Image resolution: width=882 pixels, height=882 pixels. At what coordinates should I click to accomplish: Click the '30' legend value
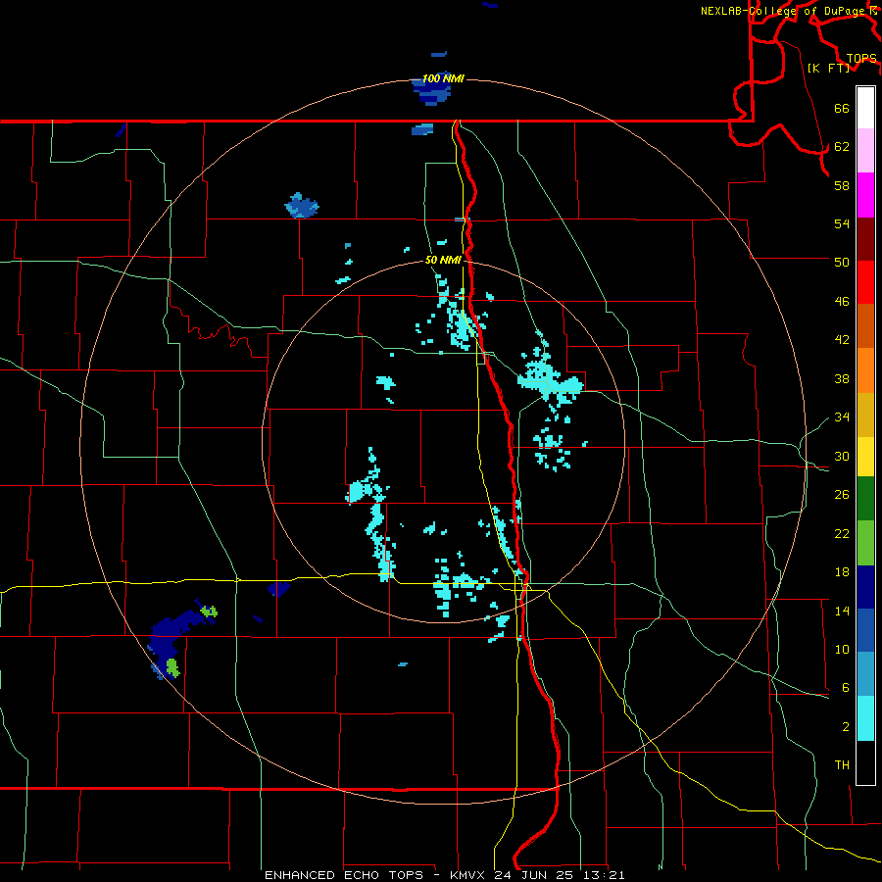point(842,456)
